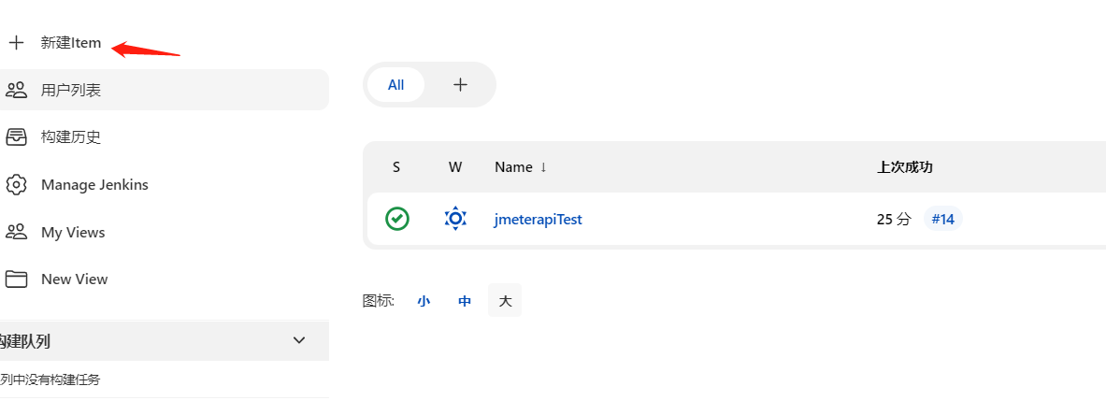Viewport: 1106px width, 401px height.
Task: Click the 用户列表 people icon
Action: (x=16, y=90)
